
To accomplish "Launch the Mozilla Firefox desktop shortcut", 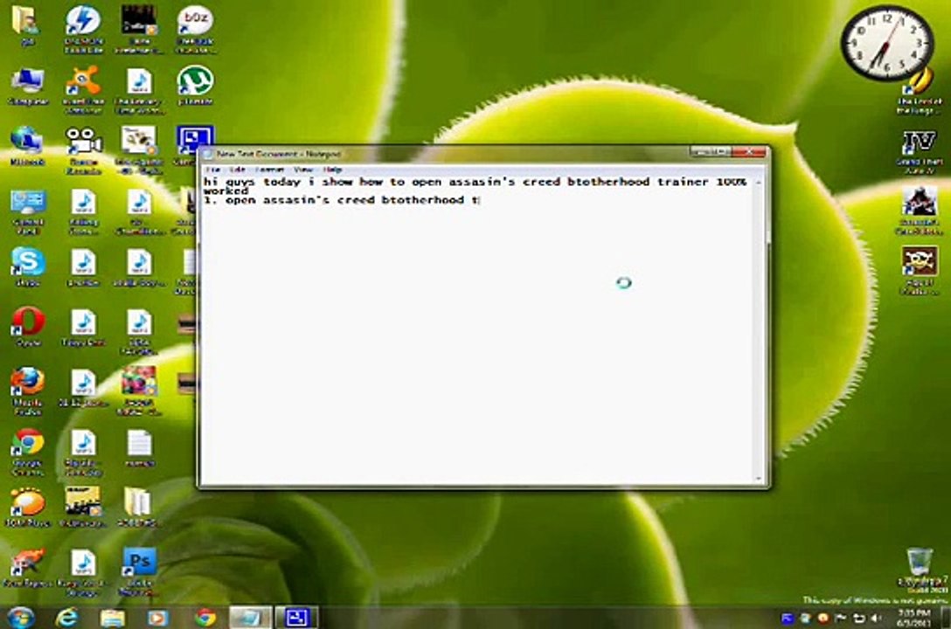I will pos(27,391).
